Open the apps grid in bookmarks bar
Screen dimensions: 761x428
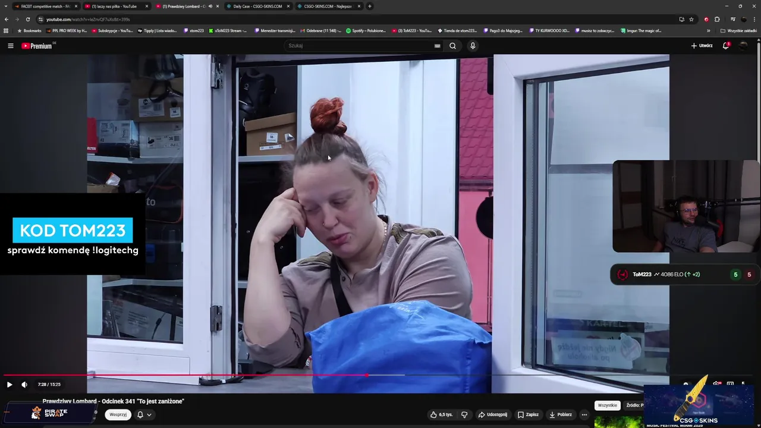[6, 30]
